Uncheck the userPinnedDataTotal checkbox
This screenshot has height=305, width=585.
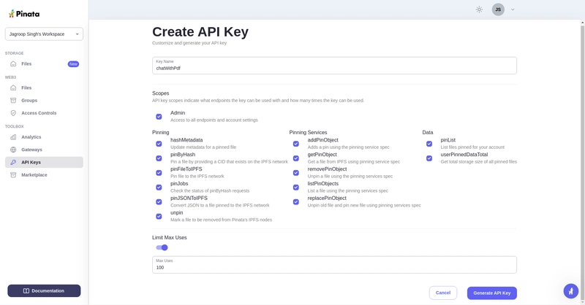pyautogui.click(x=429, y=158)
